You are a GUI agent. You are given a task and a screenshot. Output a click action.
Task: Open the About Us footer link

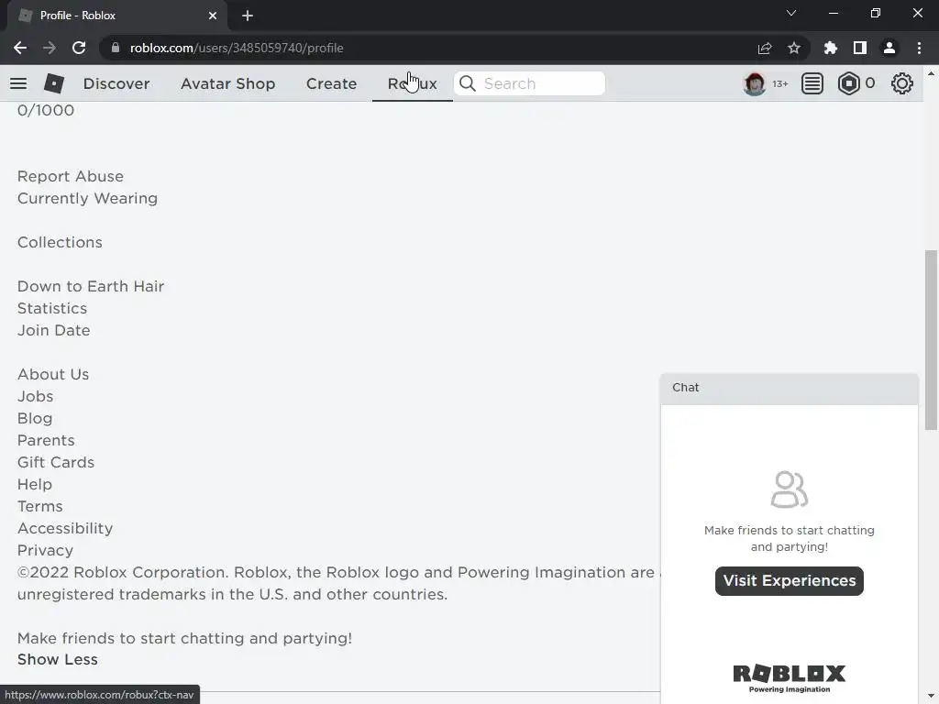click(53, 374)
